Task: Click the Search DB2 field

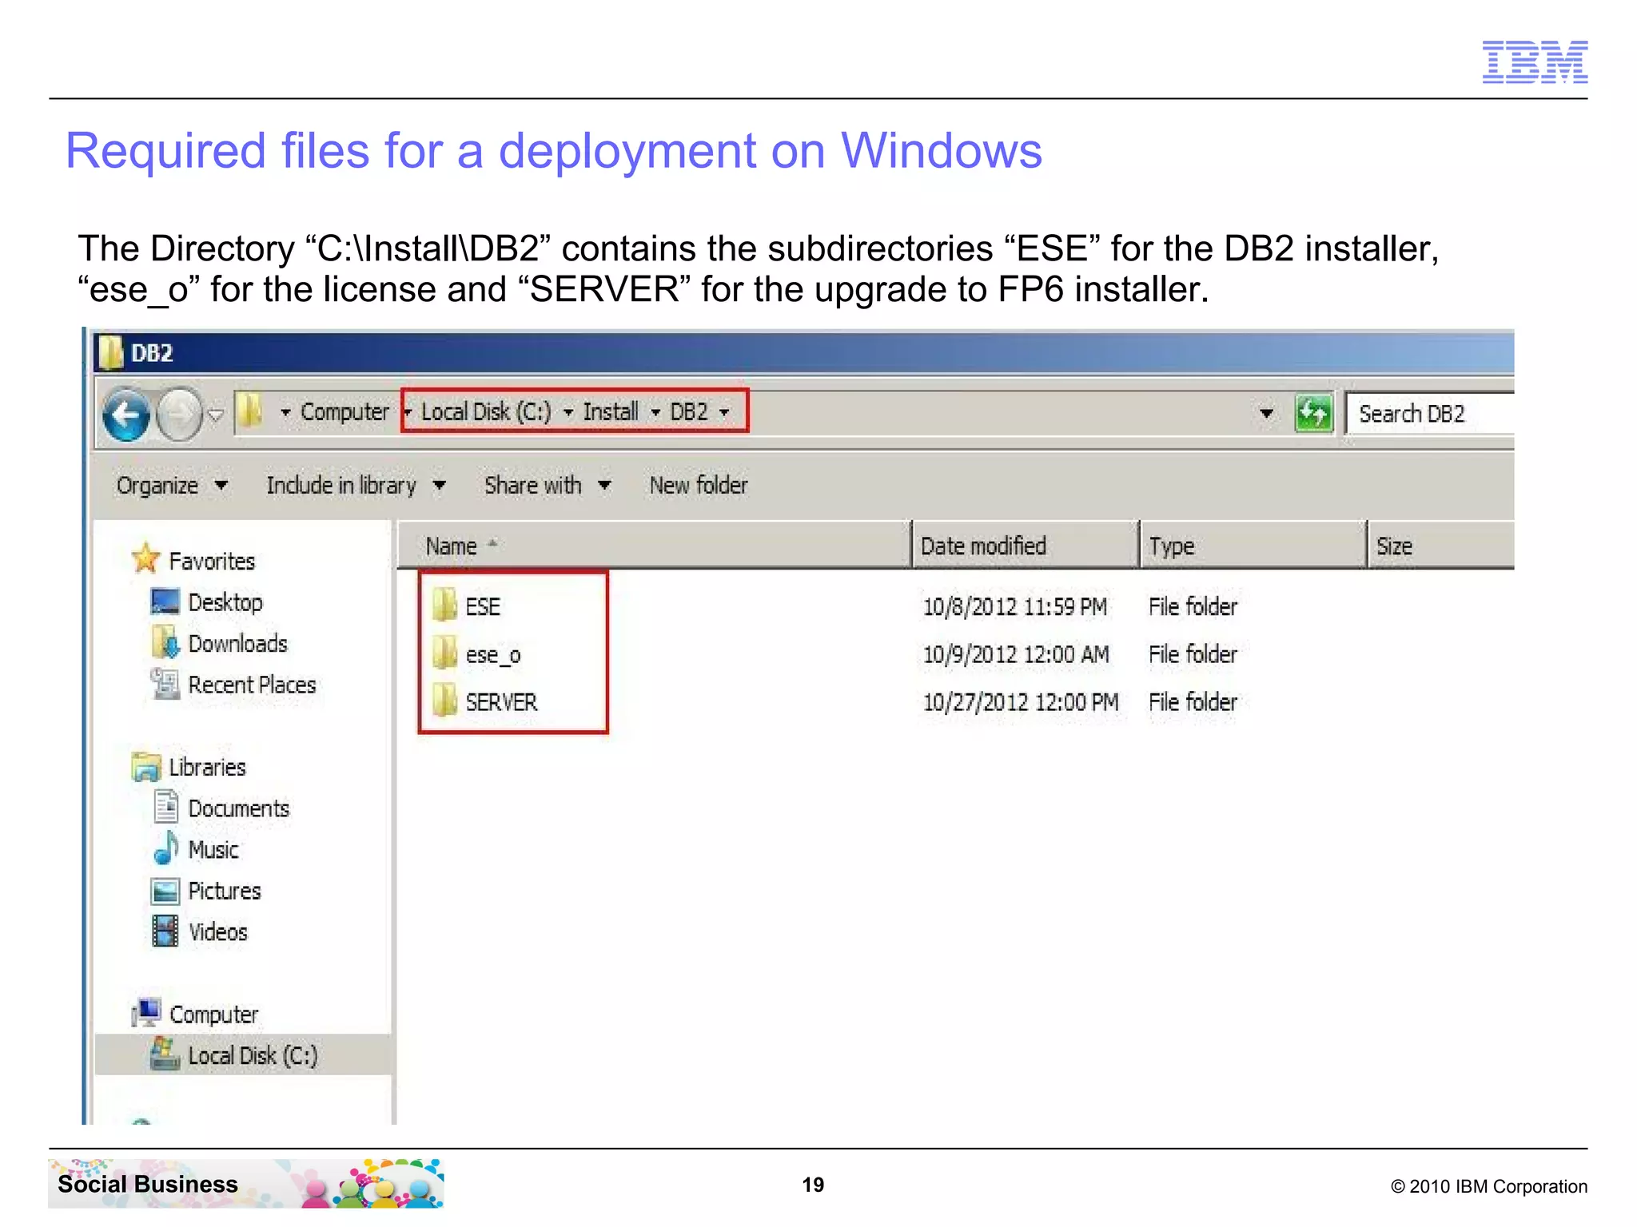Action: point(1431,414)
